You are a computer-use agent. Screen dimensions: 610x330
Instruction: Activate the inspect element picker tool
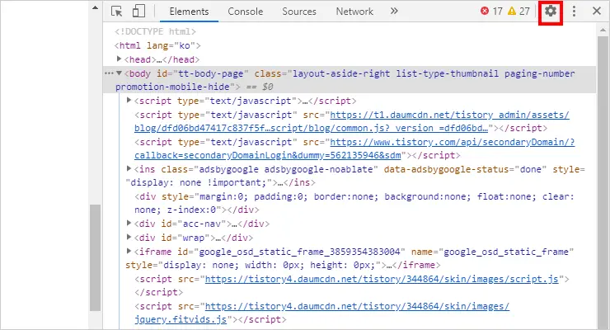(x=117, y=12)
